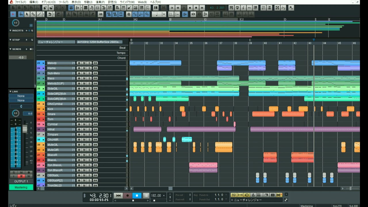
Task: Select the line drawing tool
Action: pyautogui.click(x=39, y=14)
